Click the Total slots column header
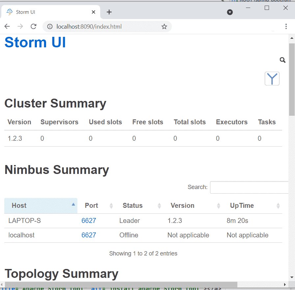295x290 pixels. pyautogui.click(x=190, y=122)
